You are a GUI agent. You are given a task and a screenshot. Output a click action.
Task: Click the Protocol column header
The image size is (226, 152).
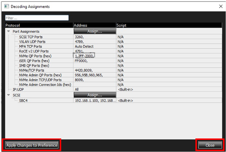coord(39,25)
